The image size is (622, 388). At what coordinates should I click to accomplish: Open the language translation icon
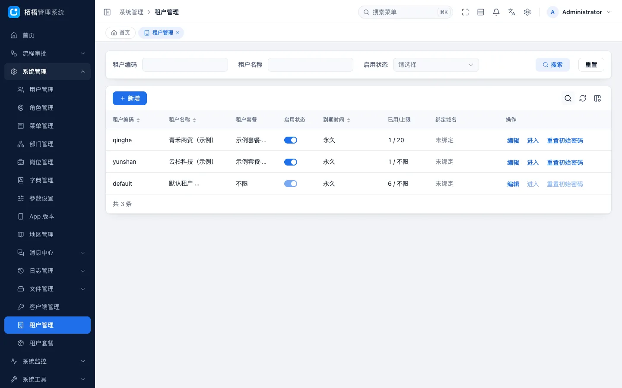tap(512, 12)
